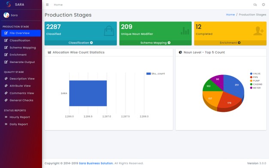Click the Enrichment link on yellow card
Image resolution: width=269 pixels, height=168 pixels.
point(230,43)
